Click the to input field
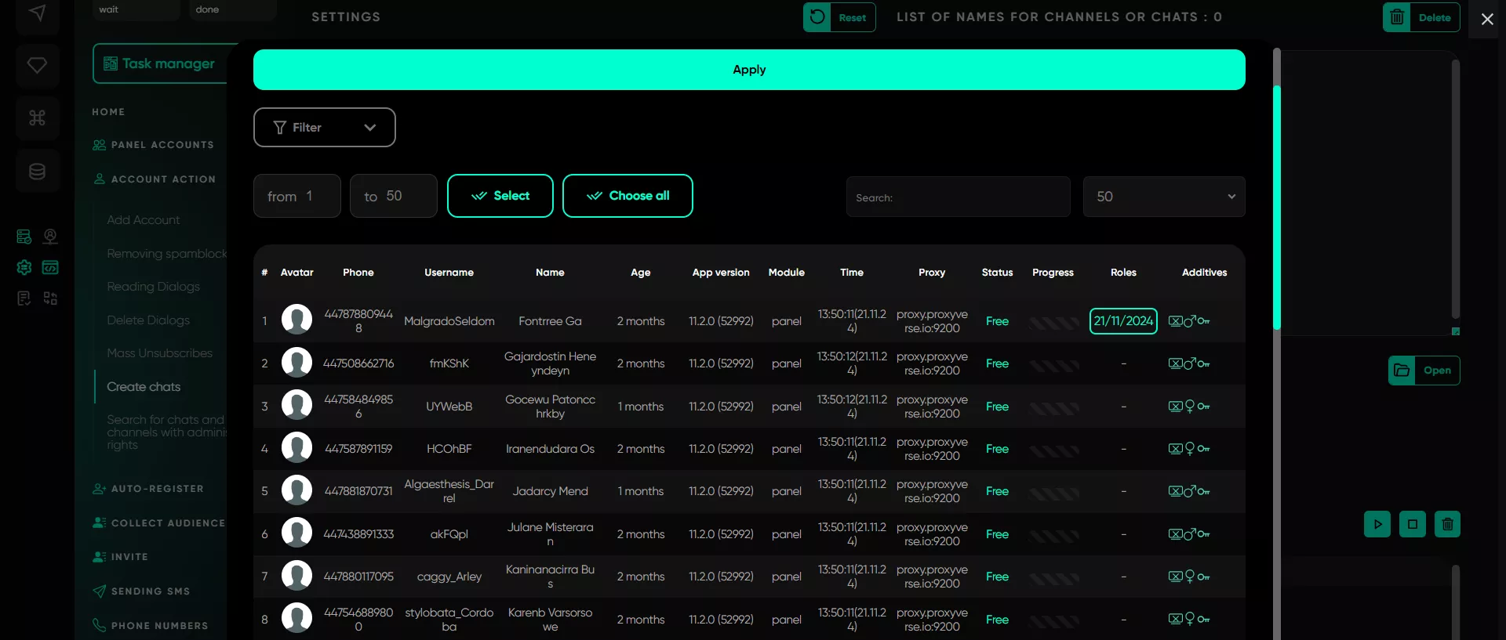 393,196
